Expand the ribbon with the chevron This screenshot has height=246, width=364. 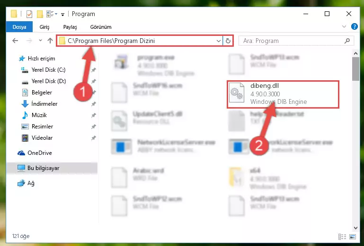point(344,26)
